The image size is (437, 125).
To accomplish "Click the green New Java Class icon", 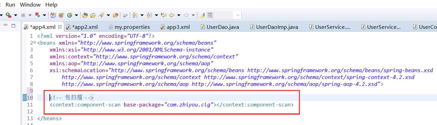I will (70, 15).
